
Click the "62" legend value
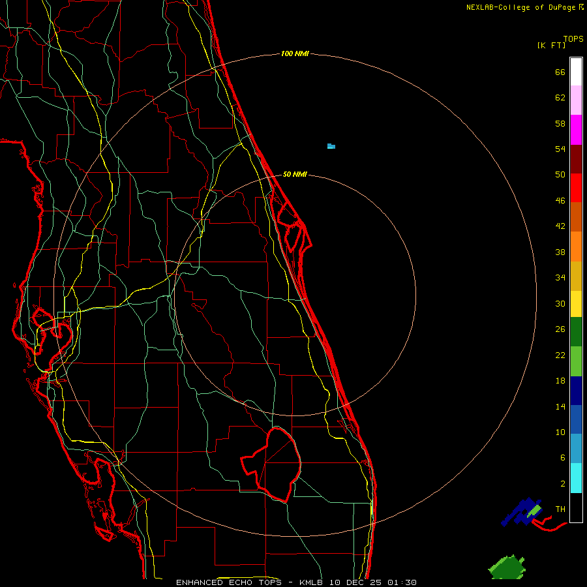560,97
